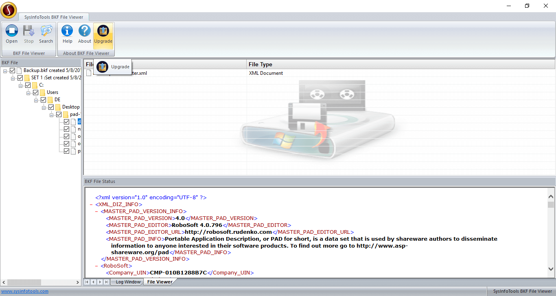Switch to the Log Window tab

128,282
